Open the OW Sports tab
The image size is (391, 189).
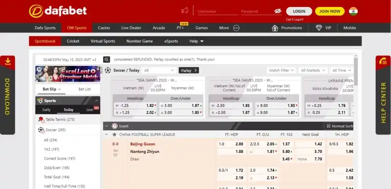[77, 28]
